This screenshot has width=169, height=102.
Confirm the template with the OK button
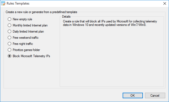133,96
